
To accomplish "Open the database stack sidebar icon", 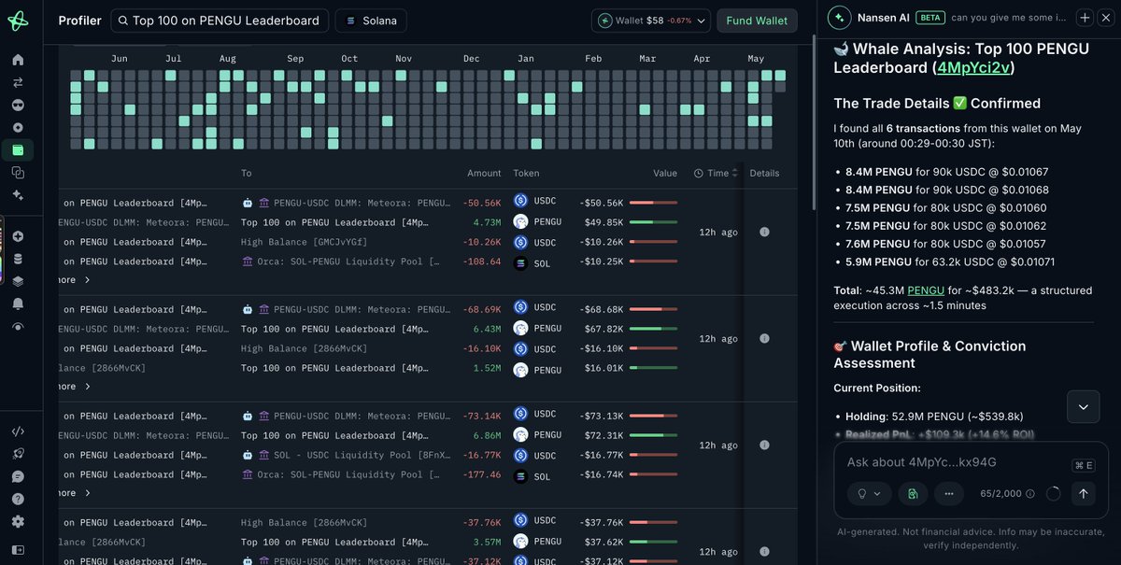I will (x=18, y=259).
